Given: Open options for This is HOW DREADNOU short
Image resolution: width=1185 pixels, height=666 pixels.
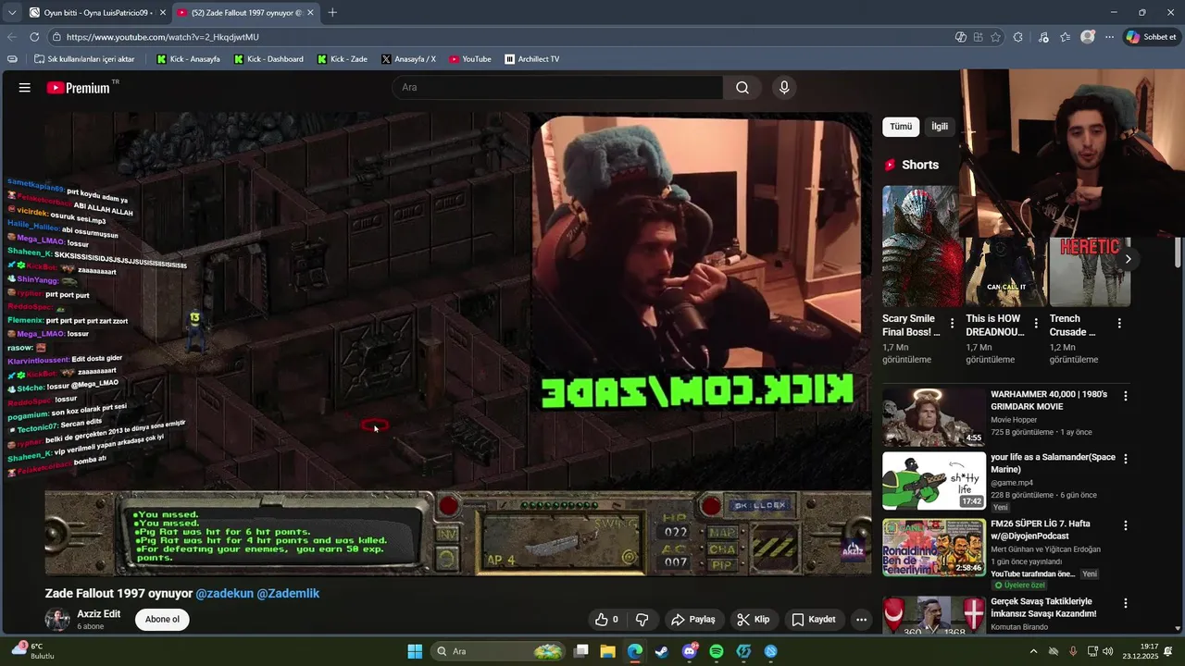Looking at the screenshot, I should 1036,324.
